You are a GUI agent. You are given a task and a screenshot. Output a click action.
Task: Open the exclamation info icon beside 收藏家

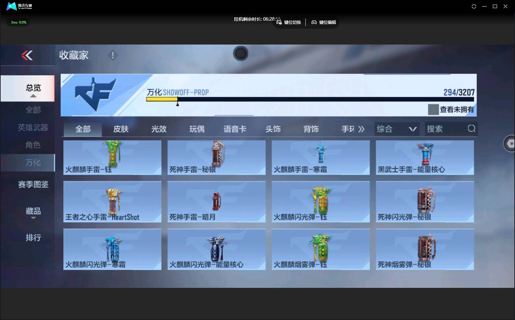[113, 55]
